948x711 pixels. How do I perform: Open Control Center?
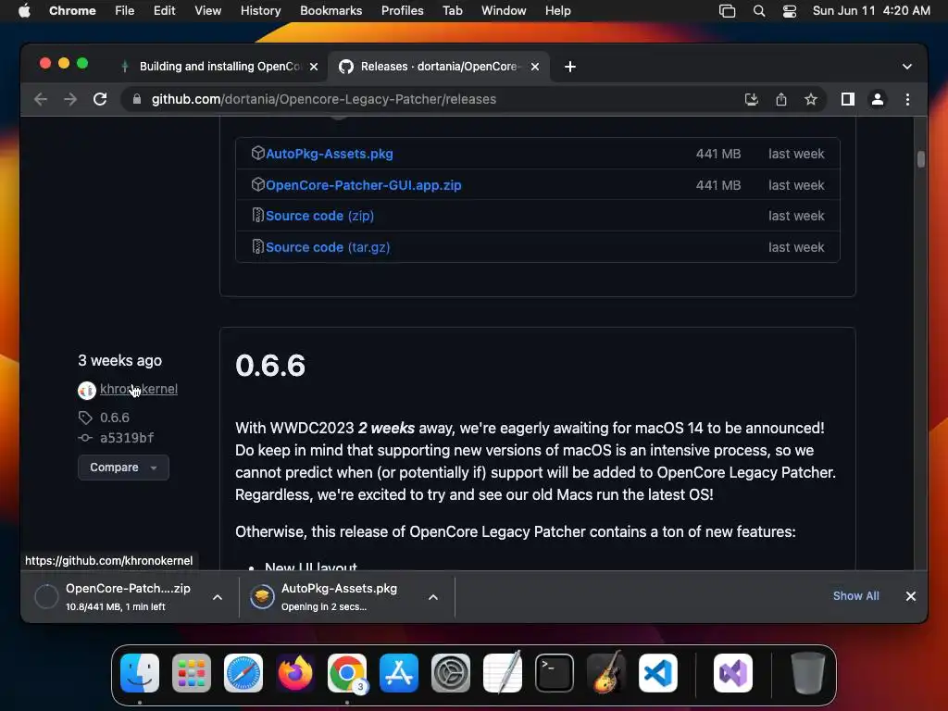(790, 11)
